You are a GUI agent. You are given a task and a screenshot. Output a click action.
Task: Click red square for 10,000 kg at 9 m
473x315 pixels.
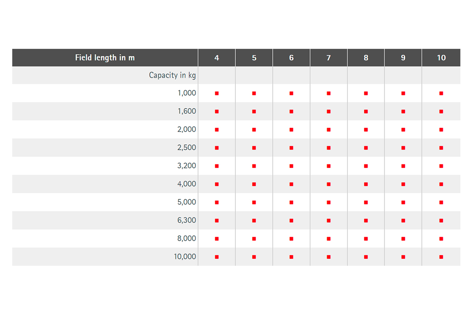[x=403, y=257]
